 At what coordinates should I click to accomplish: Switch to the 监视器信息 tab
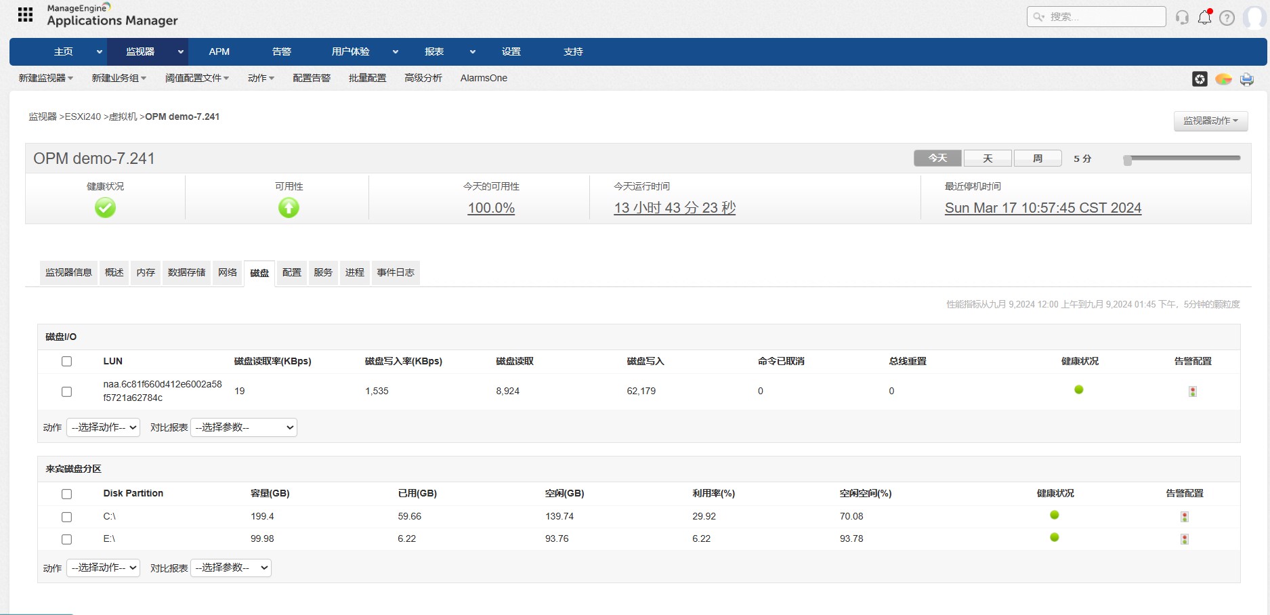point(68,272)
